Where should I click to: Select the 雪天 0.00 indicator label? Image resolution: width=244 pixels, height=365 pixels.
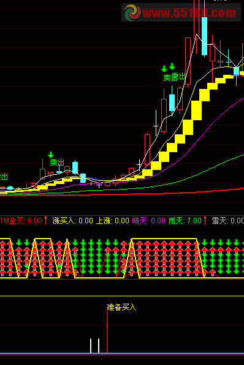click(227, 220)
